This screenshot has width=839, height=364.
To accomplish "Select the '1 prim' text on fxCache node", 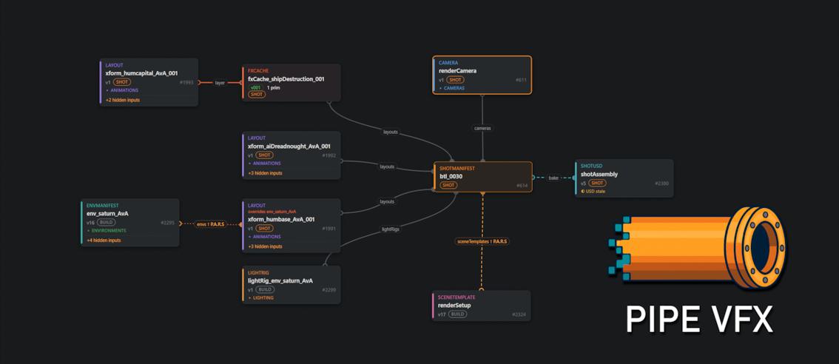I will 274,87.
